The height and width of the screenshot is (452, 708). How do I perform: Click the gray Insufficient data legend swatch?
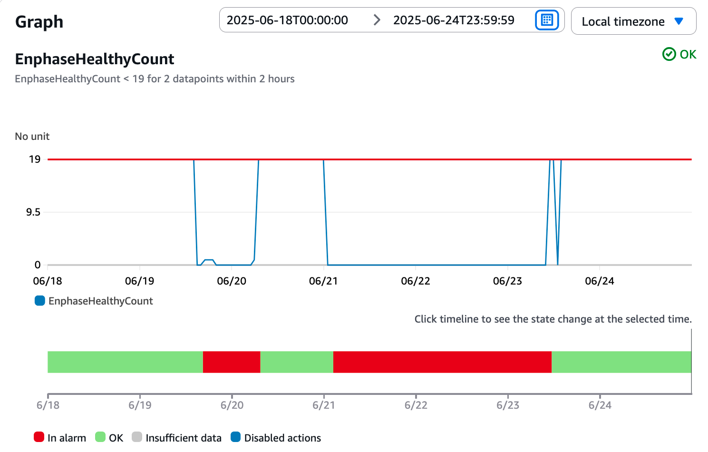click(137, 437)
